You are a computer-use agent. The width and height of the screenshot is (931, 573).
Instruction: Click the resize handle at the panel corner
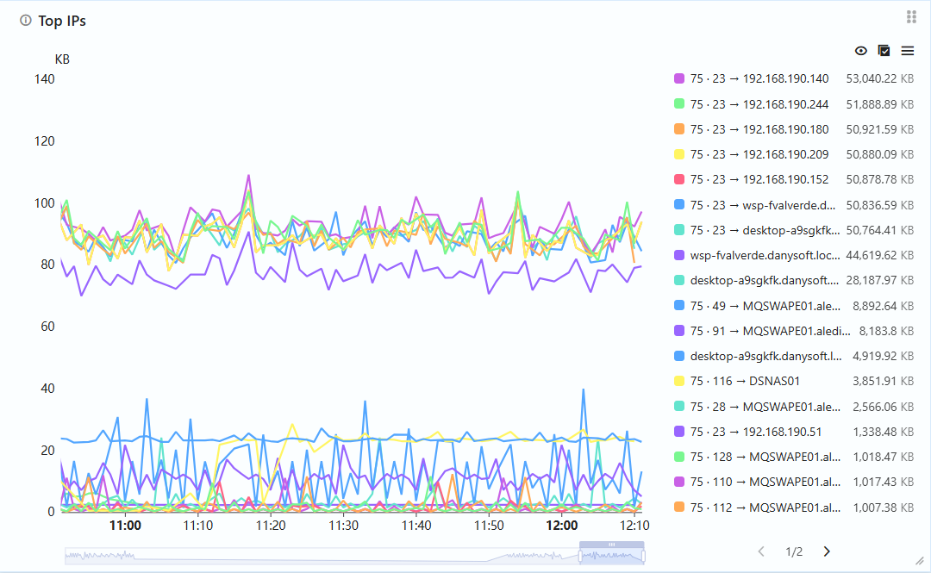pos(920,561)
